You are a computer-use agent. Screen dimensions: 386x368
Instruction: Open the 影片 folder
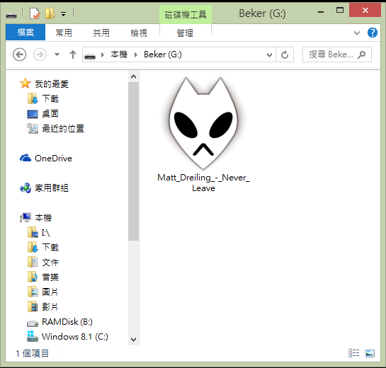(50, 306)
